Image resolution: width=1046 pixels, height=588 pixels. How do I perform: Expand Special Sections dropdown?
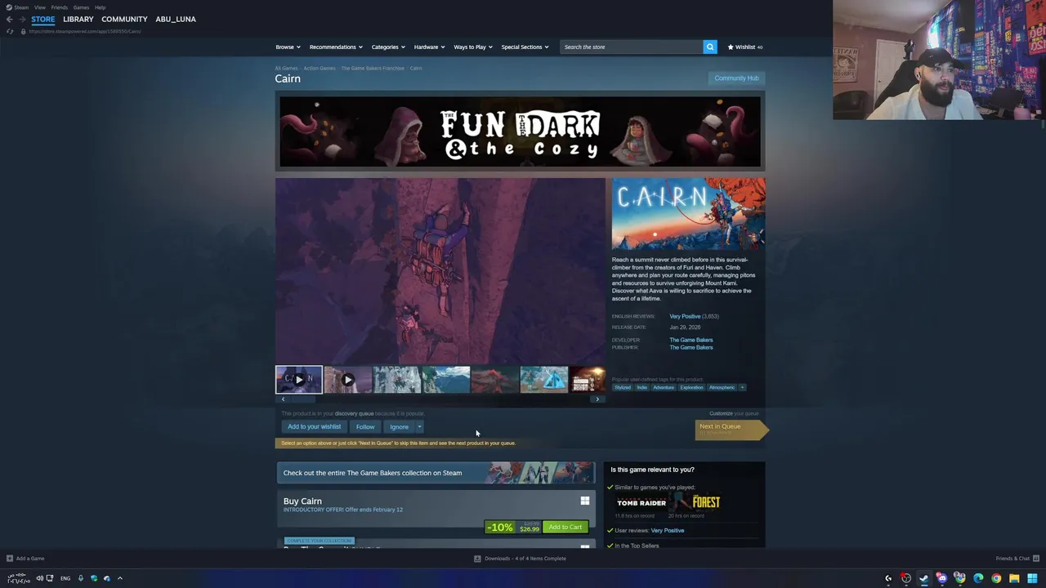(525, 47)
